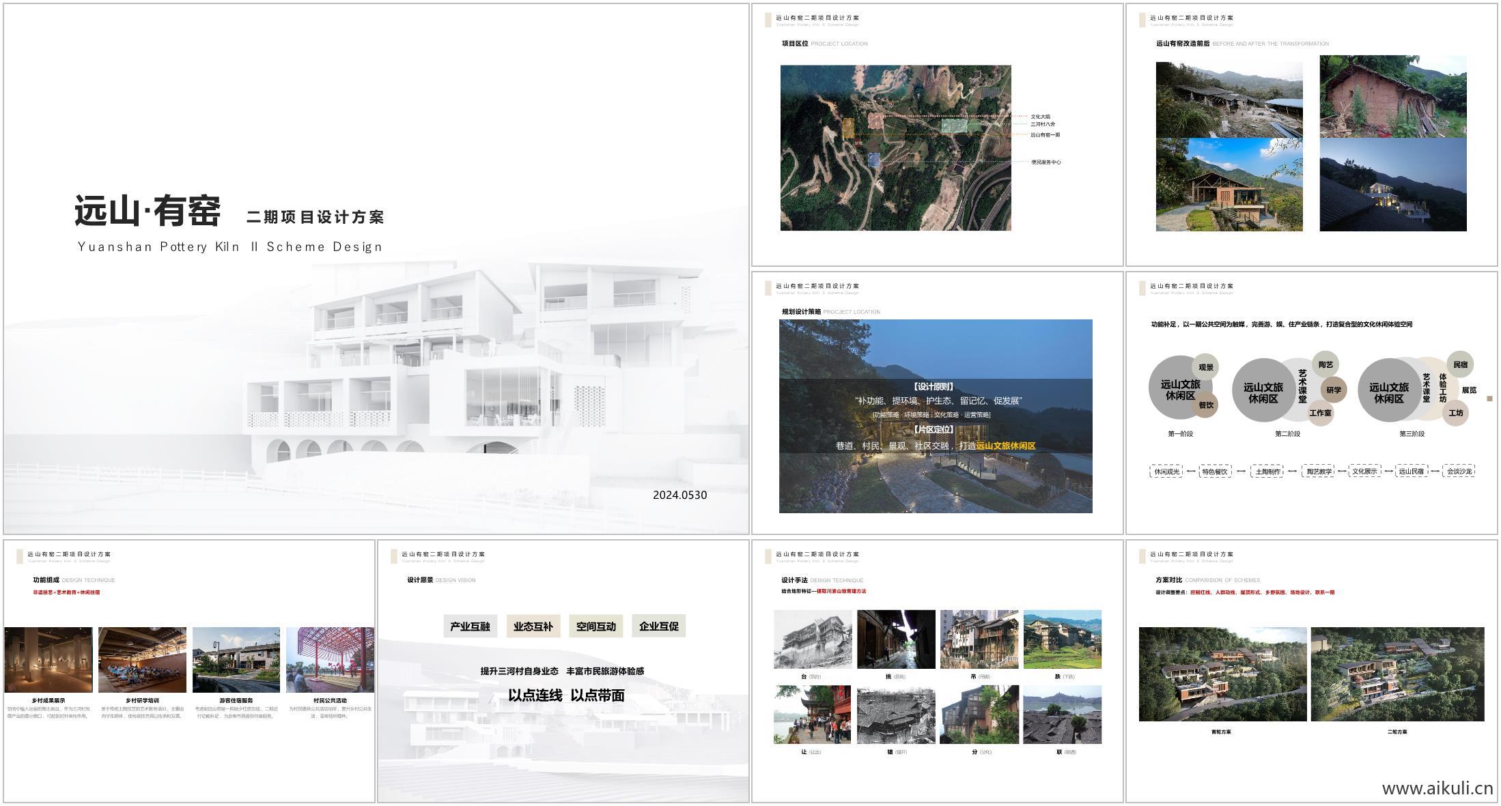The height and width of the screenshot is (806, 1501).
Task: Click the 文化大院 callout label
Action: pyautogui.click(x=1043, y=116)
